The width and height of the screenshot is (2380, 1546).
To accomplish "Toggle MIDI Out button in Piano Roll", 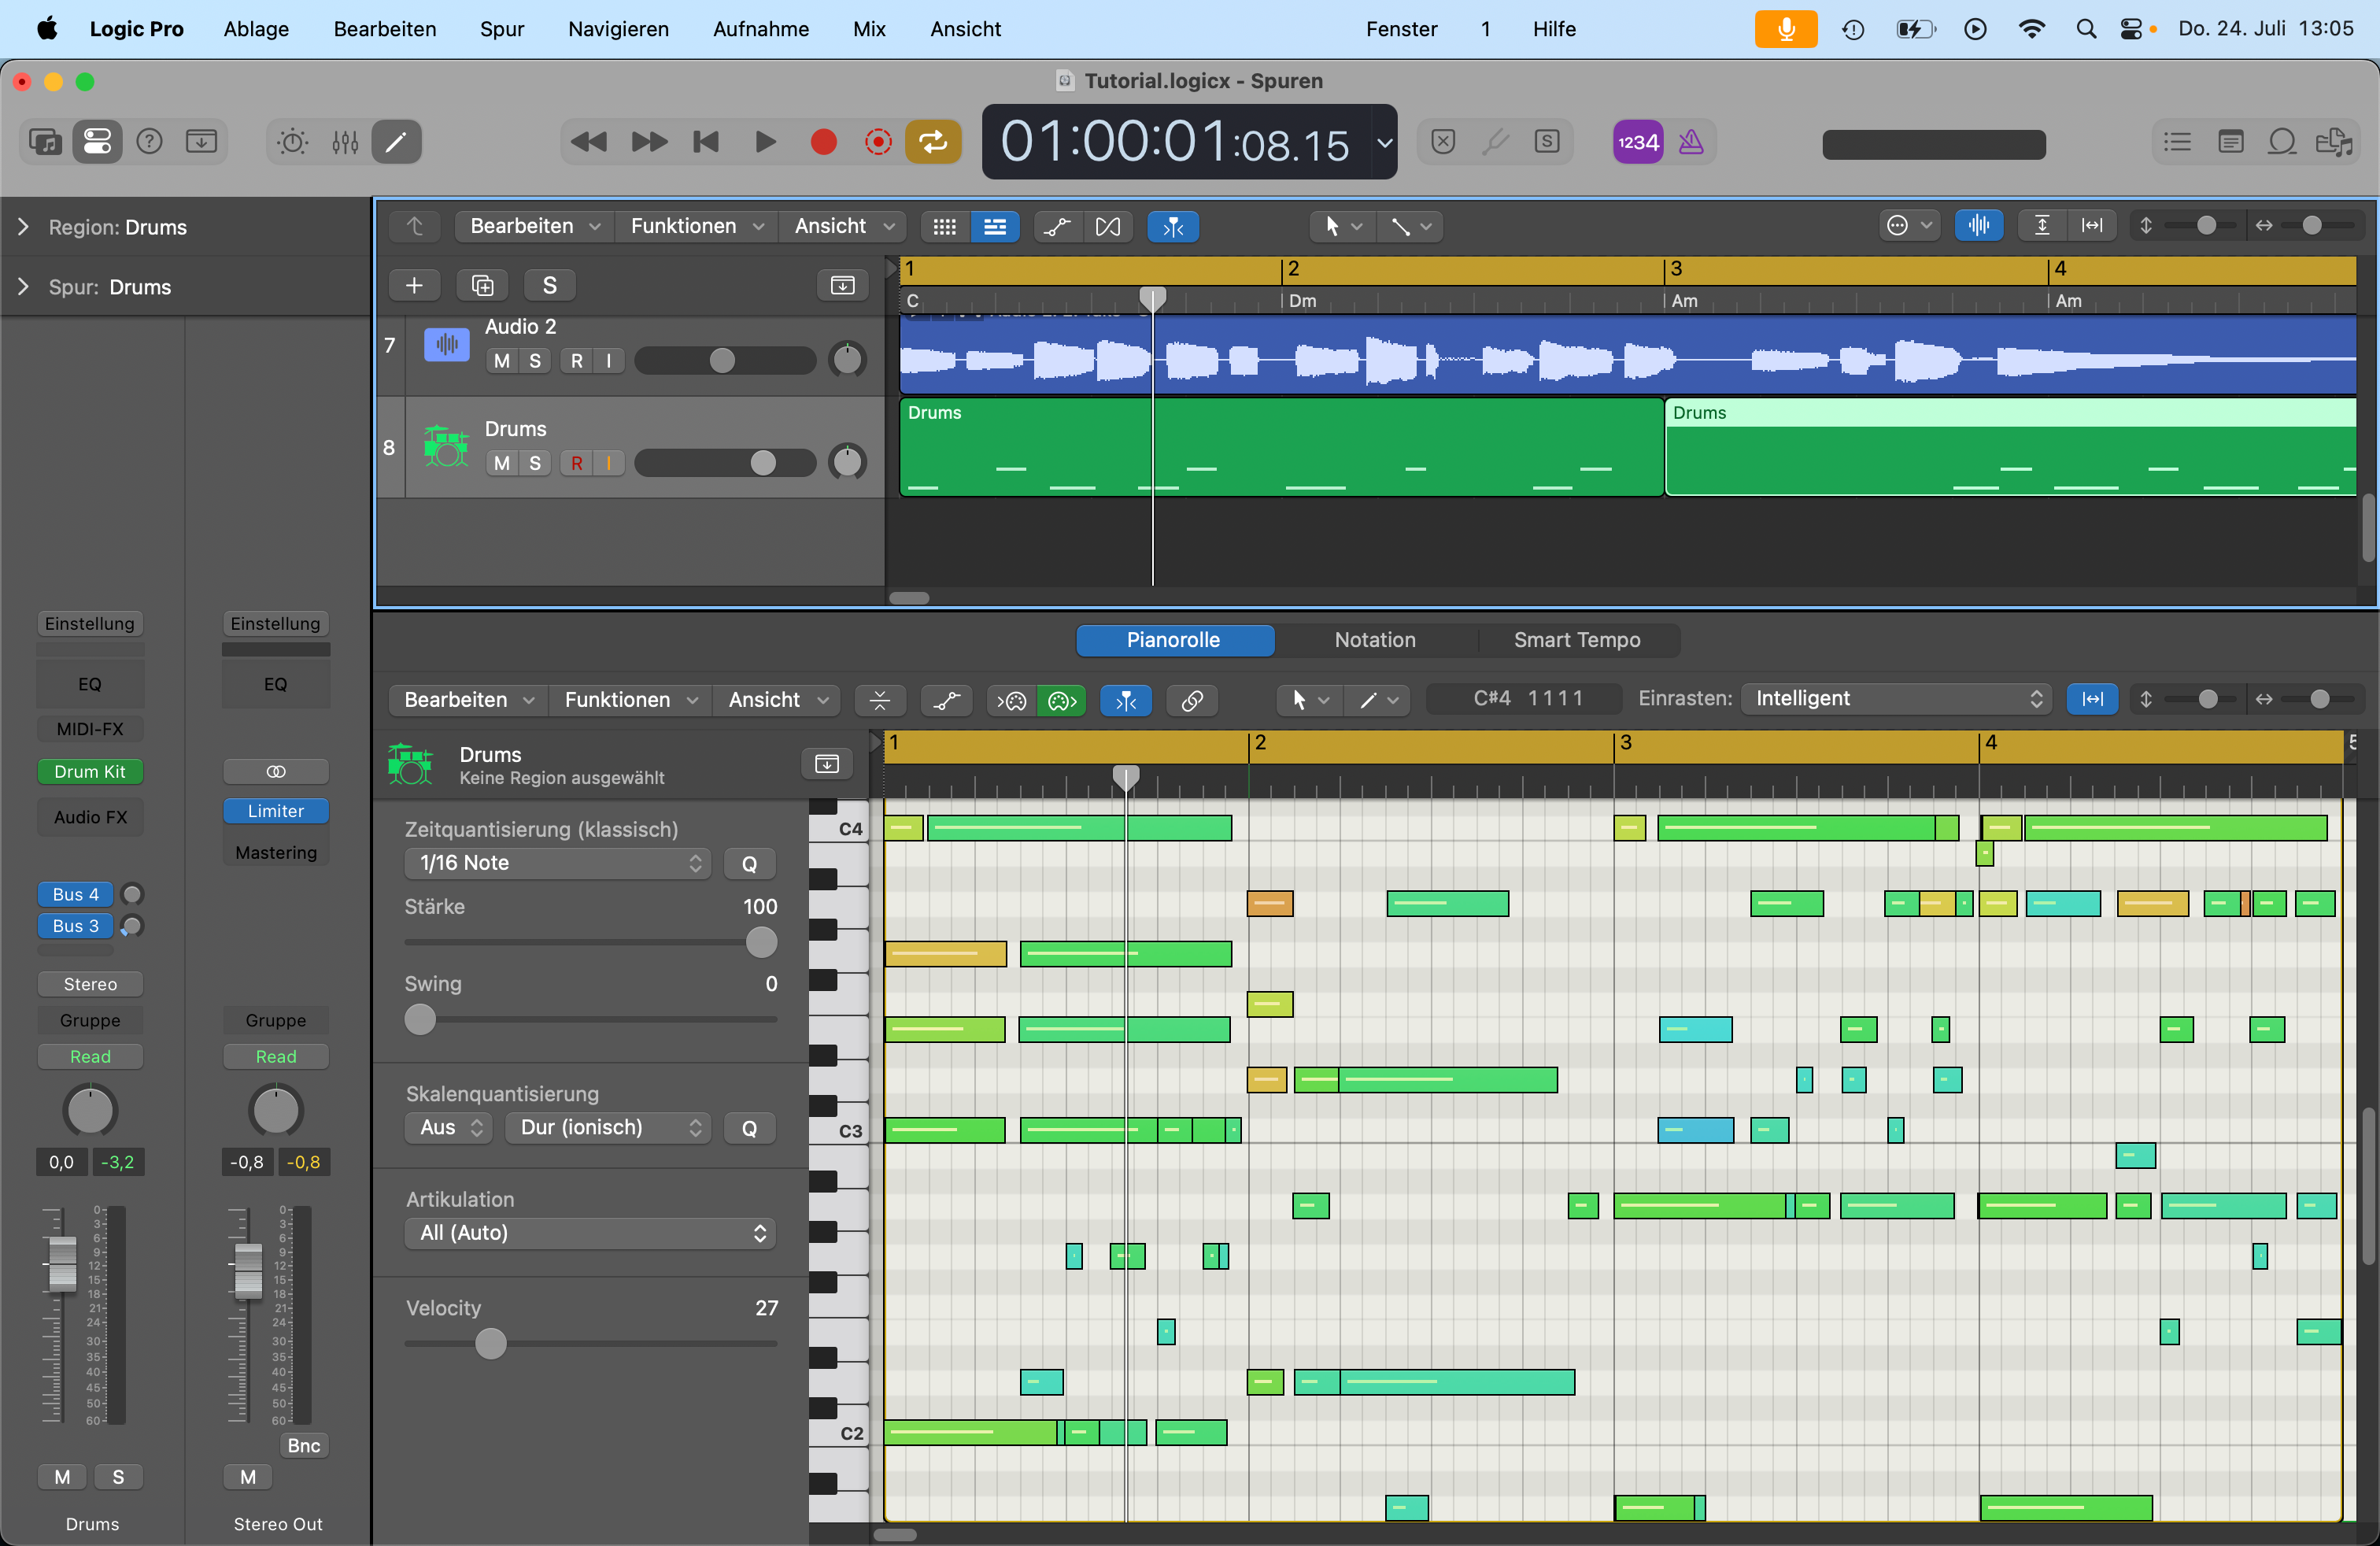I will (x=1062, y=700).
